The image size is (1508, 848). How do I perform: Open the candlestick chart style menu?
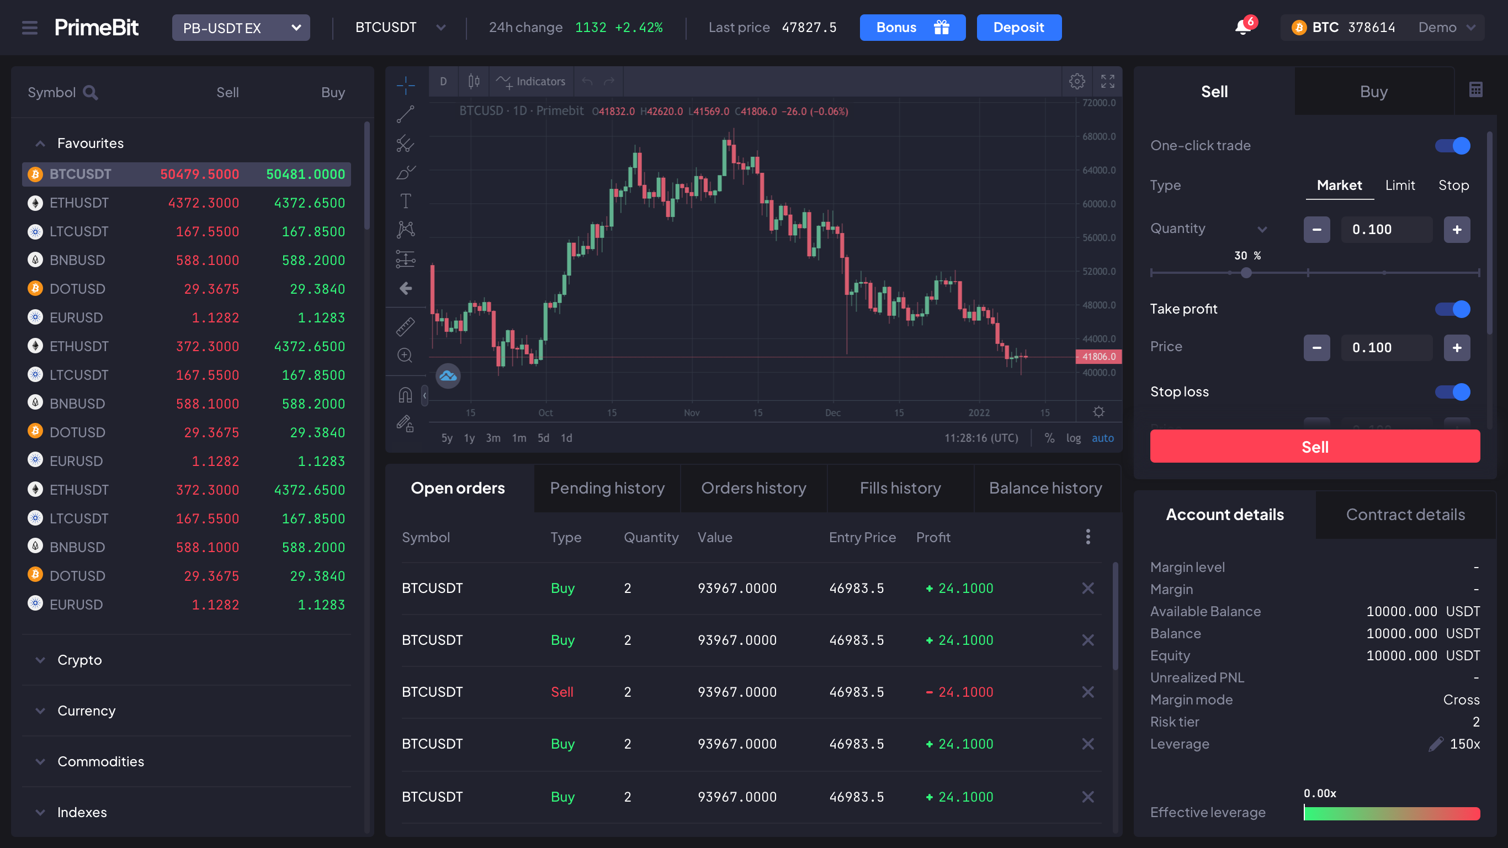pyautogui.click(x=474, y=81)
